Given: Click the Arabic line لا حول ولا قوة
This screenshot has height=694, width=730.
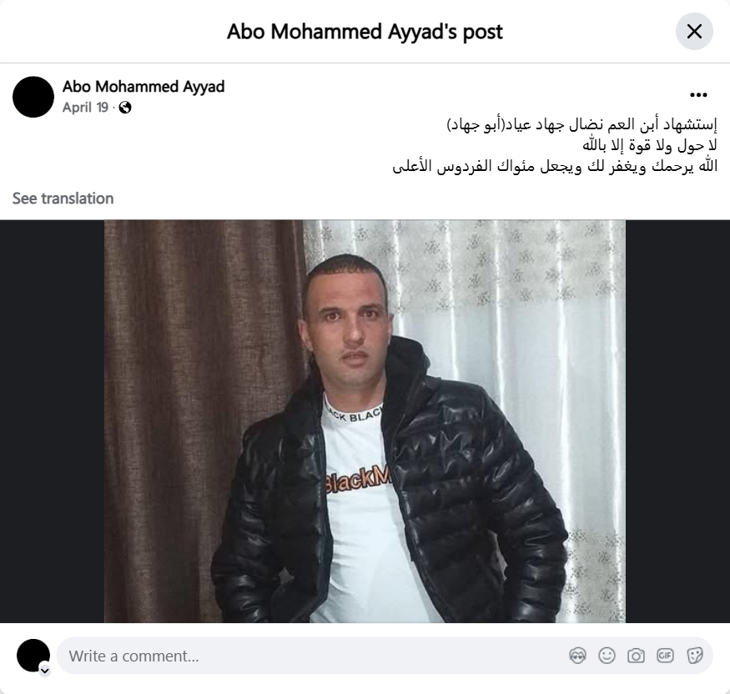Looking at the screenshot, I should tap(650, 145).
